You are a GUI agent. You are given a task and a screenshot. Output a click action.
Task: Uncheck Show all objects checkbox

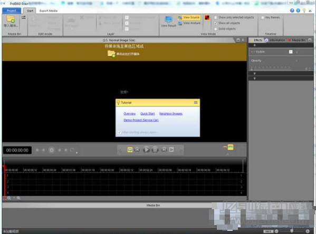[x=216, y=23]
